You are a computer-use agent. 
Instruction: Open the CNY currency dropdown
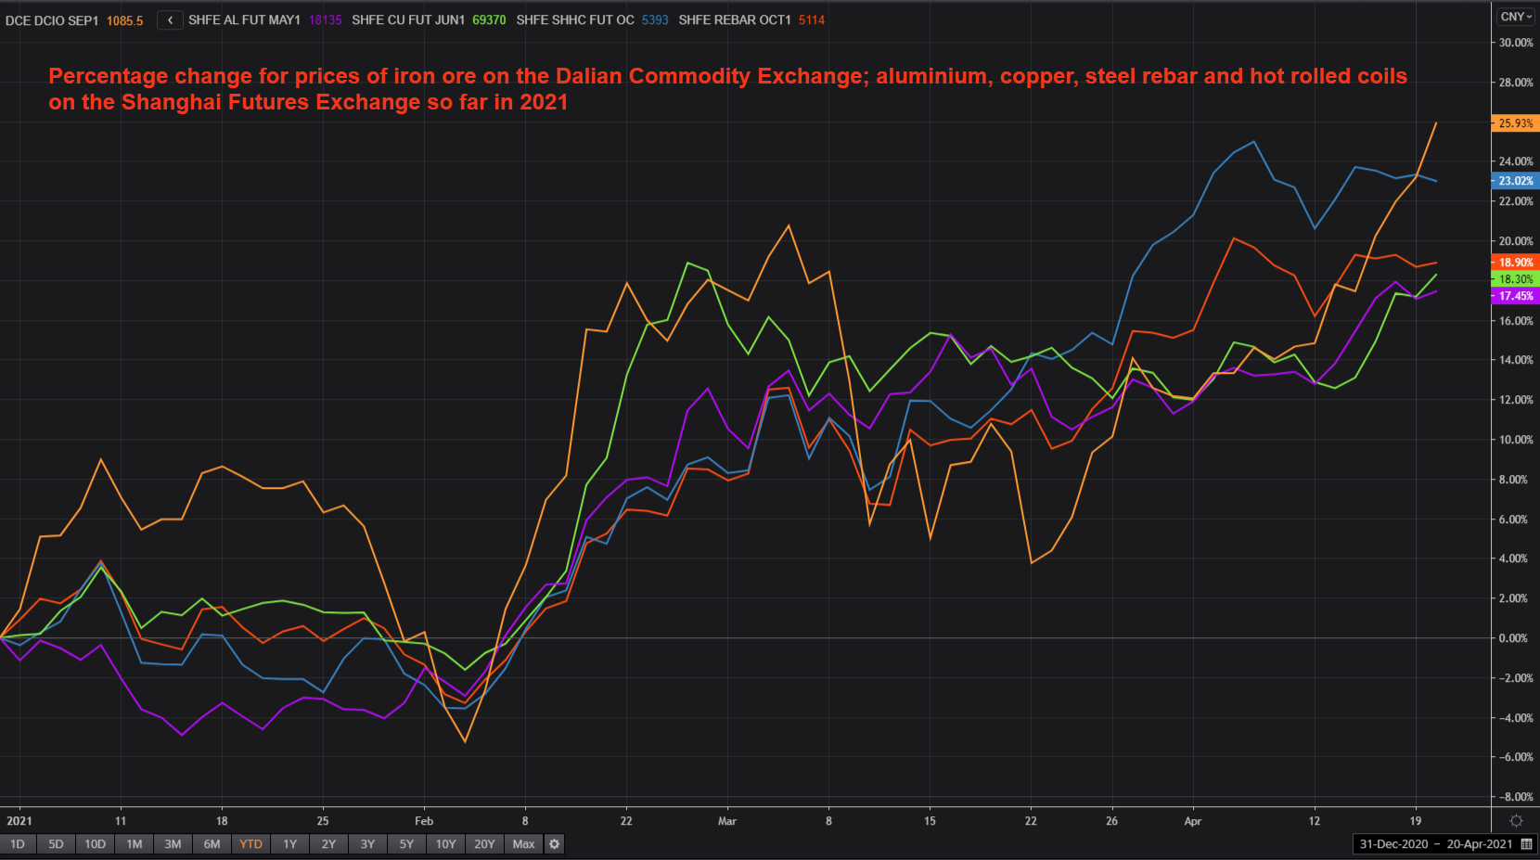(1516, 17)
